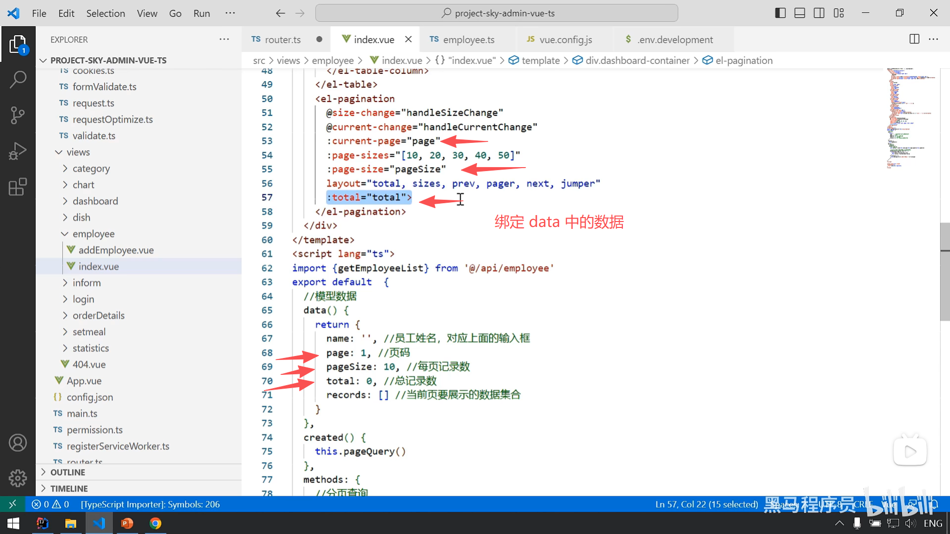Screen dimensions: 950x534
Task: Open the Extensions view
Action: [18, 187]
